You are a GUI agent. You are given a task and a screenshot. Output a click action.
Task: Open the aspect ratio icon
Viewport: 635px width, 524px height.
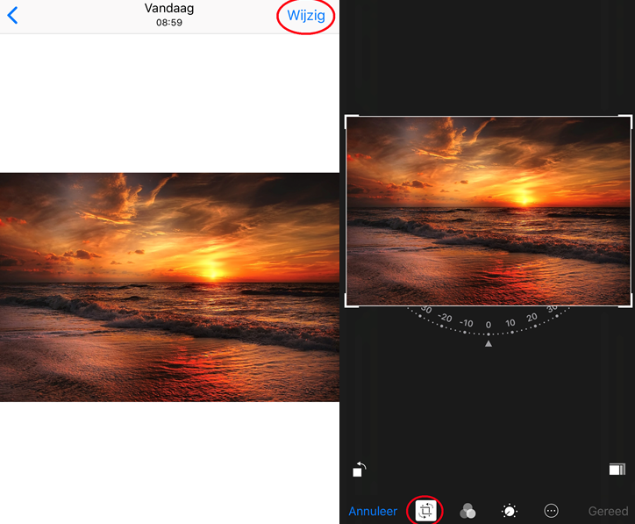click(x=617, y=470)
